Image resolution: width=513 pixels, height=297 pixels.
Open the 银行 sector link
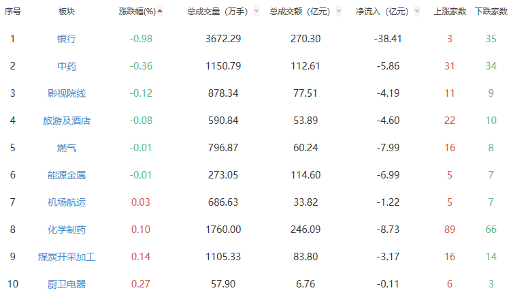click(67, 39)
